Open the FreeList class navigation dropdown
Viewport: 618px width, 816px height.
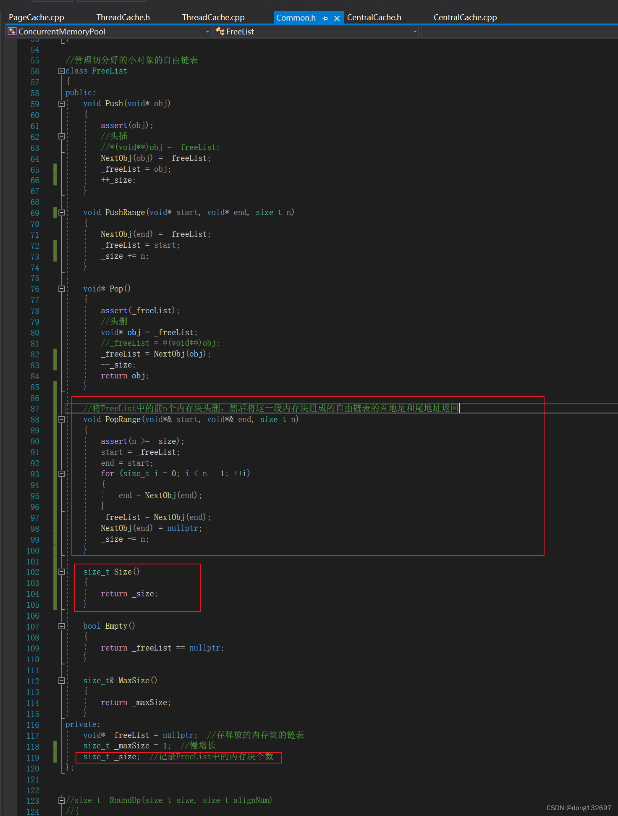pos(415,31)
